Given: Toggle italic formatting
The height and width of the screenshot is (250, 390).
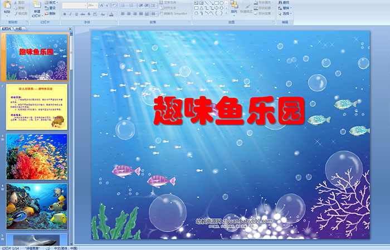Looking at the screenshot, I should tap(70, 14).
